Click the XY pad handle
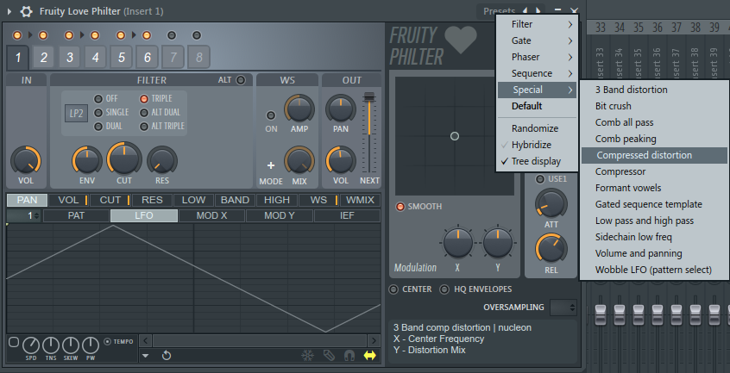 point(455,136)
